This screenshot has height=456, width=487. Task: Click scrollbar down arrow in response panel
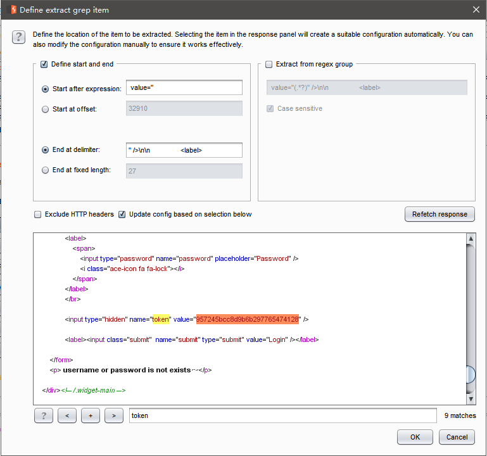(x=471, y=399)
